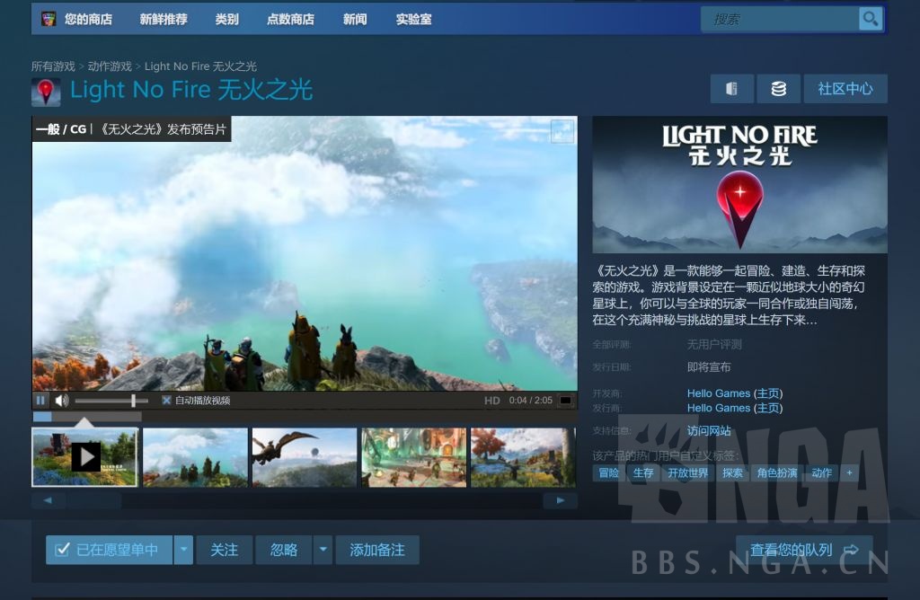Click the 生存 tag

tap(643, 472)
